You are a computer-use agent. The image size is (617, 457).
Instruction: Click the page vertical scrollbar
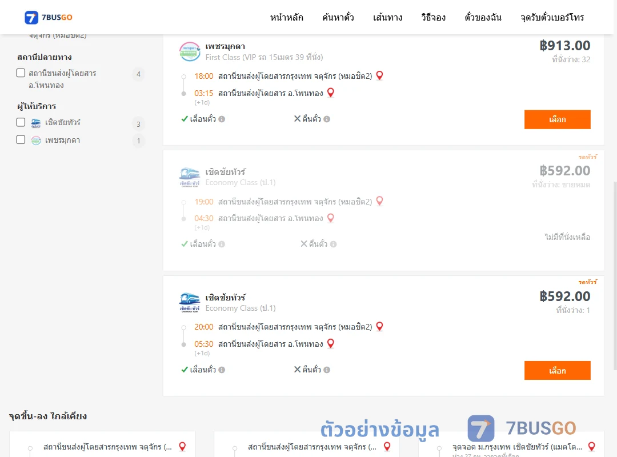[x=615, y=275]
